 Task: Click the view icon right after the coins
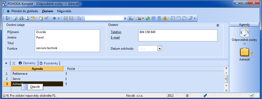(173, 18)
